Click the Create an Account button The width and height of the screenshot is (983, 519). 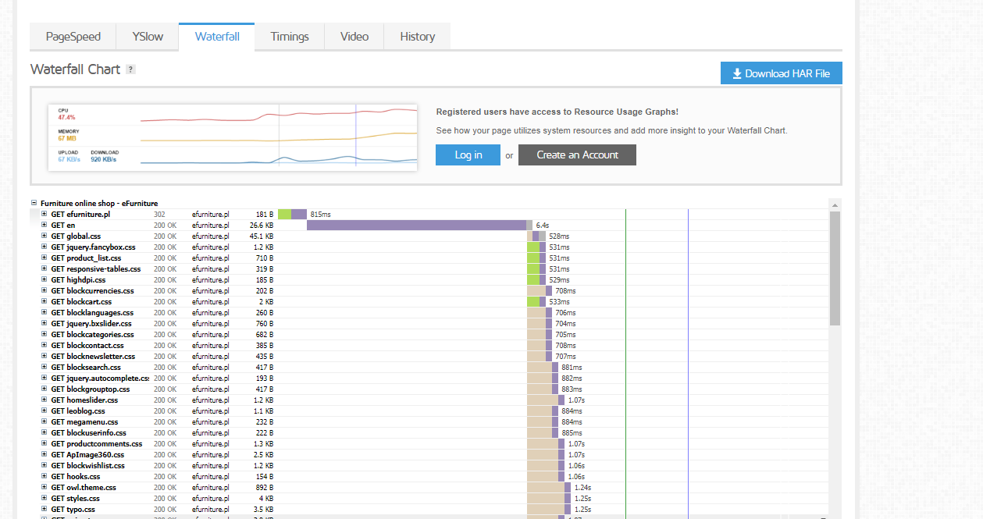pos(577,155)
